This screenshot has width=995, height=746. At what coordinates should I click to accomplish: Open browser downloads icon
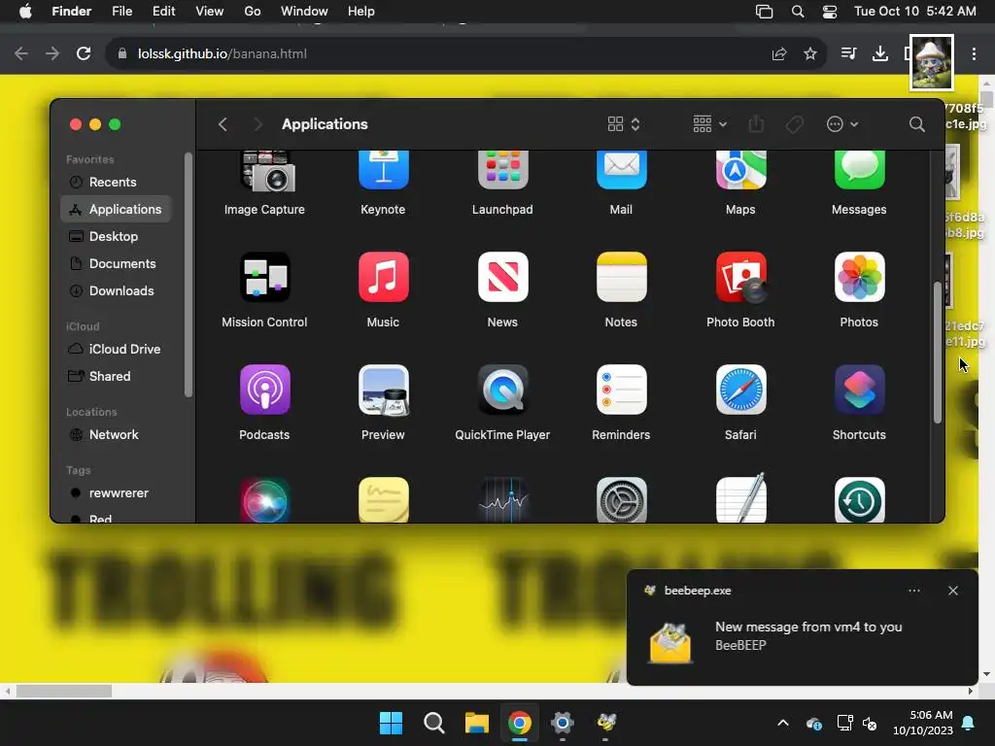(880, 54)
